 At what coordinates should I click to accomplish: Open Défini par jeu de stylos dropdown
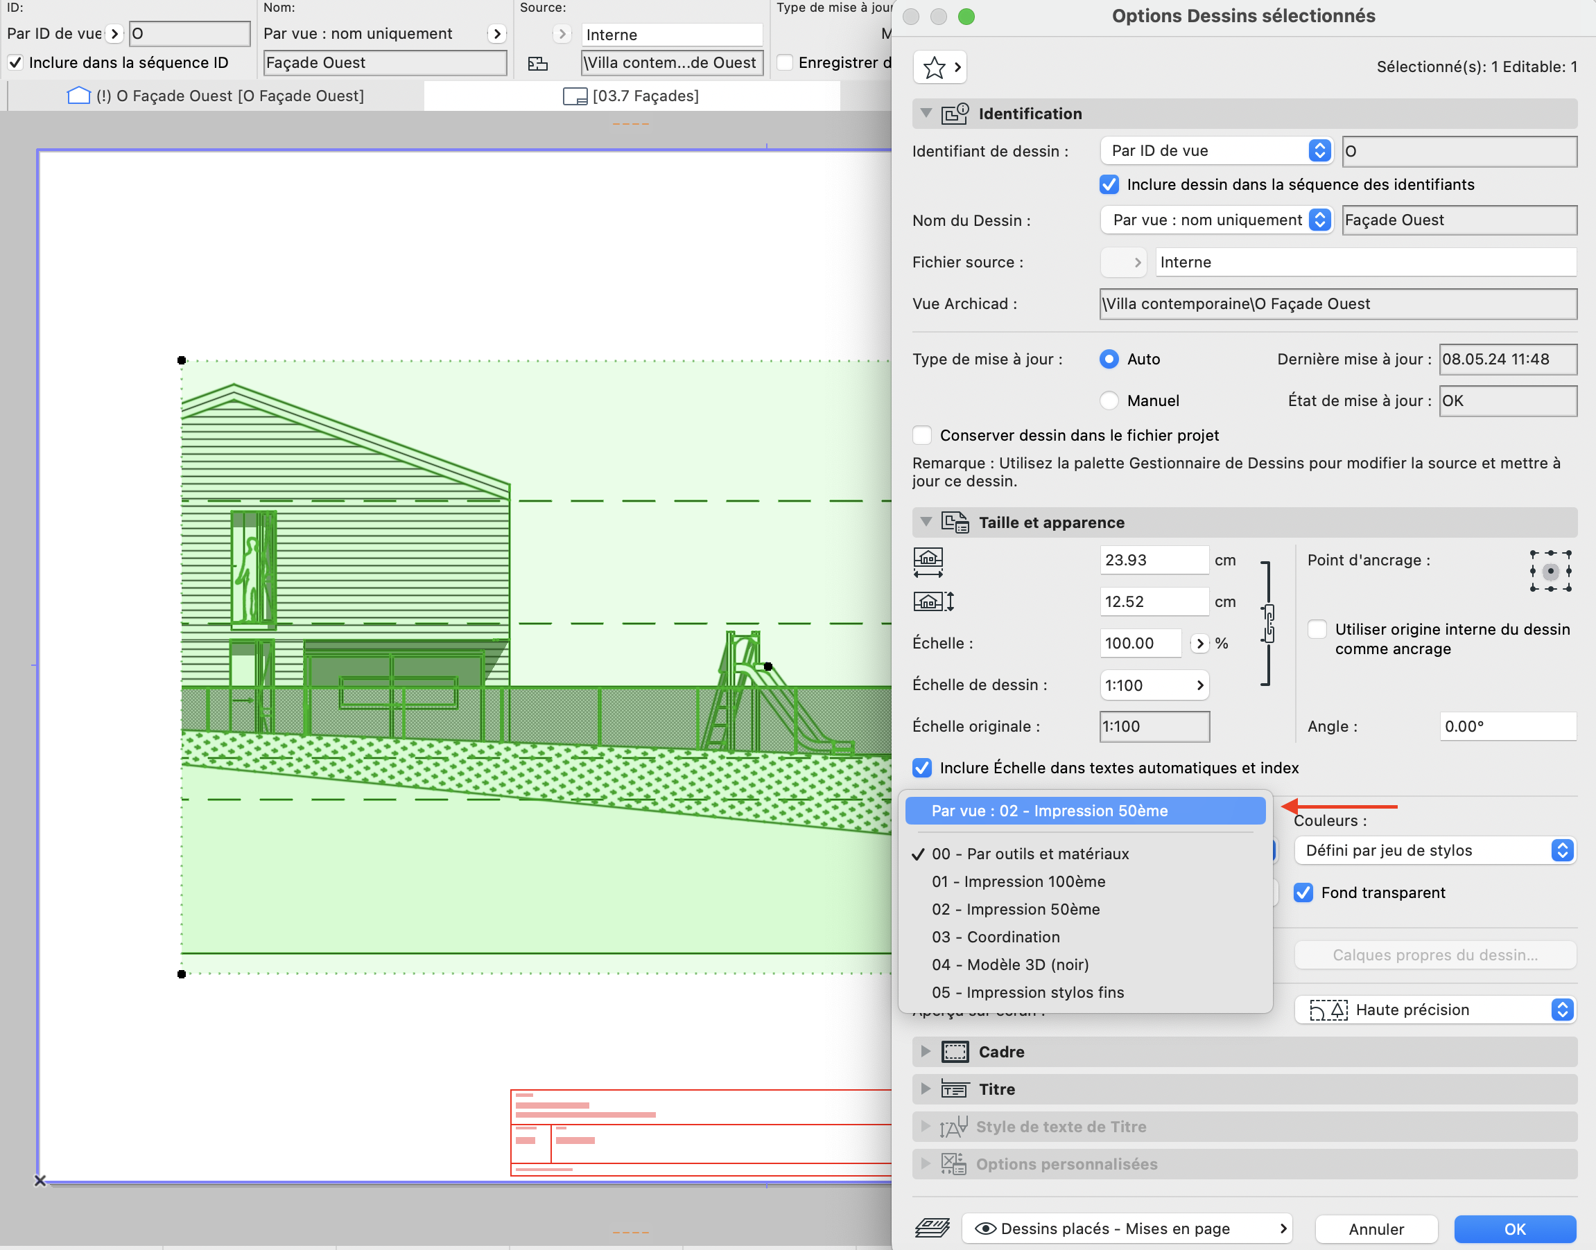(x=1435, y=850)
